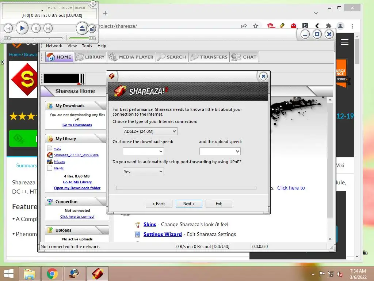Click the 'Click here to' link in Shareaza home

pyautogui.click(x=291, y=188)
